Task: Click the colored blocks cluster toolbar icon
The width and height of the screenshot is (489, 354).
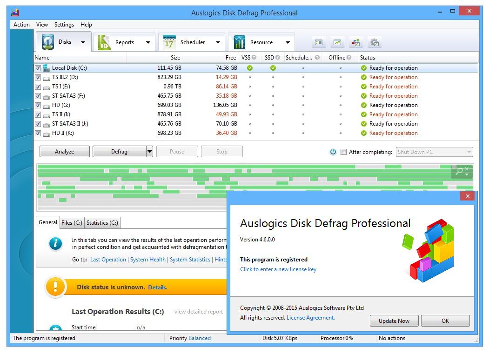Action: [356, 42]
